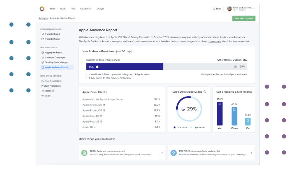294x169 pixels.
Task: Click the Learn more link
Action: (x=215, y=41)
